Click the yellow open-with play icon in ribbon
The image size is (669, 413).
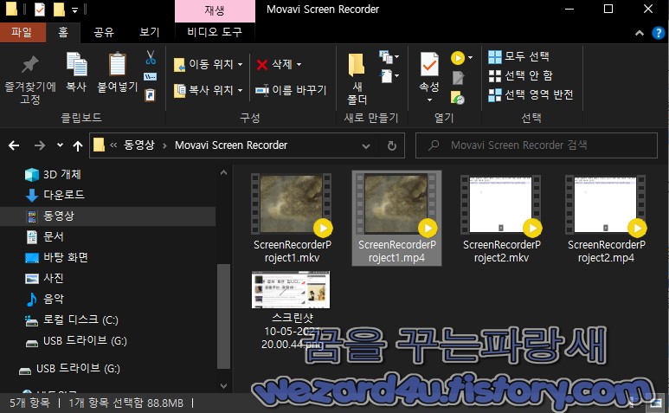click(x=457, y=58)
